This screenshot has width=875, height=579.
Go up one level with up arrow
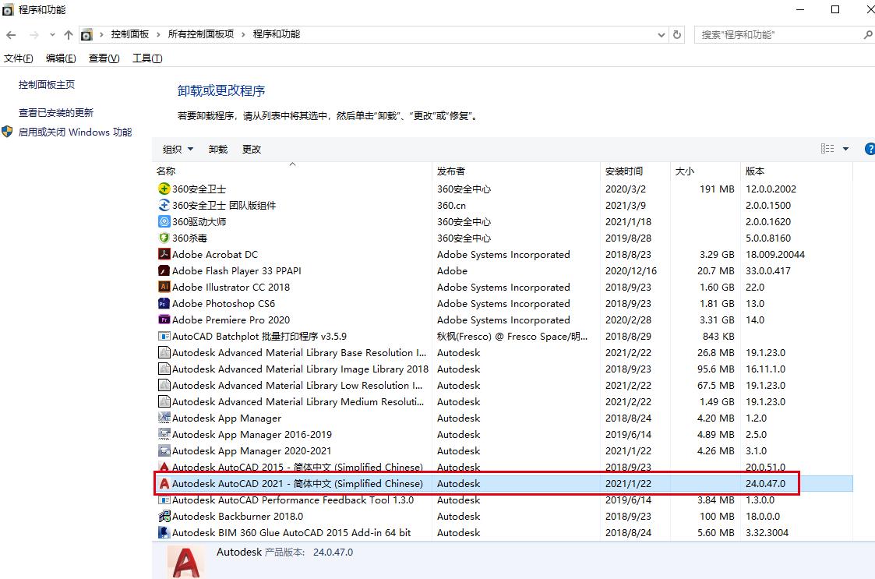(x=68, y=34)
